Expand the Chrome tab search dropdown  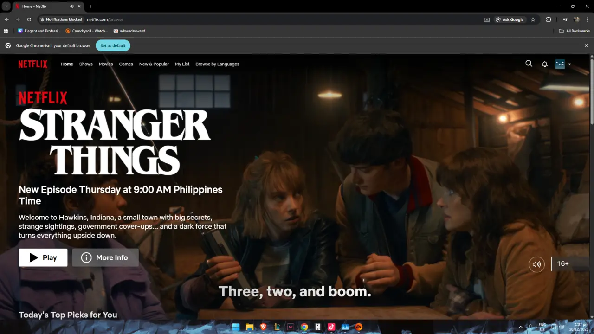6,6
